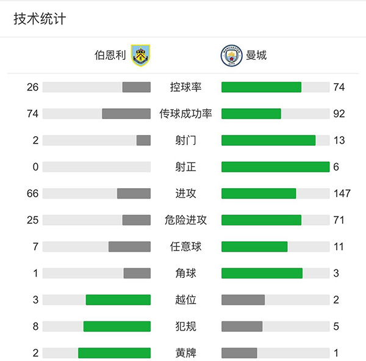366x361 pixels.
Task: Click Manchester City's green 控球率 bar
Action: pyautogui.click(x=261, y=87)
